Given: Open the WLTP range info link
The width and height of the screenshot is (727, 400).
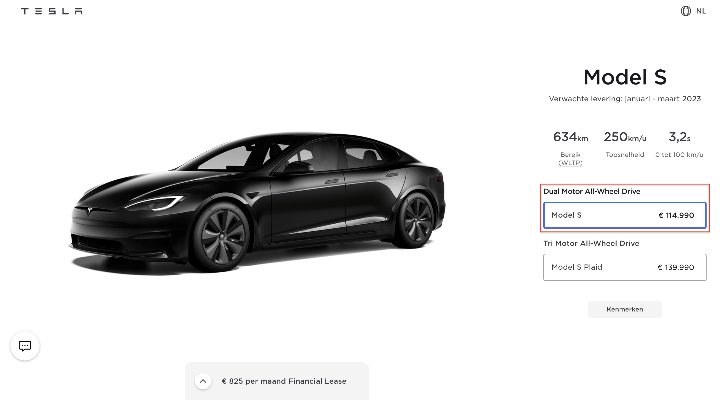Looking at the screenshot, I should pos(570,163).
